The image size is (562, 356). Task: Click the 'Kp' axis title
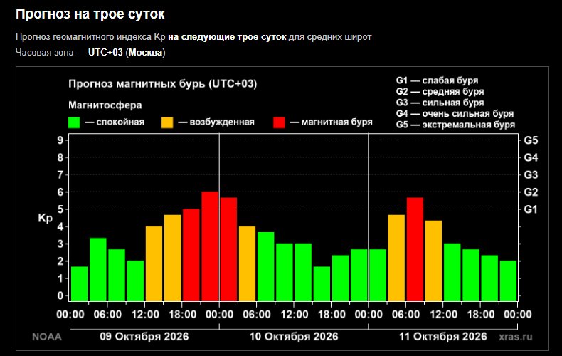click(45, 218)
